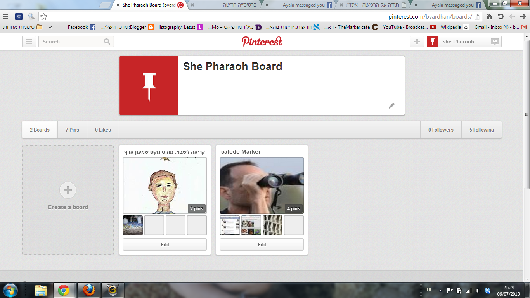
Task: Select the 0 Likes tab
Action: 103,130
